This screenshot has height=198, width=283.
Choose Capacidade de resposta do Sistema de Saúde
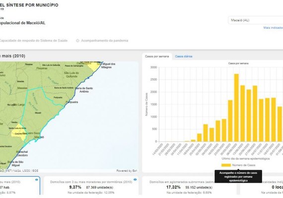pos(34,41)
